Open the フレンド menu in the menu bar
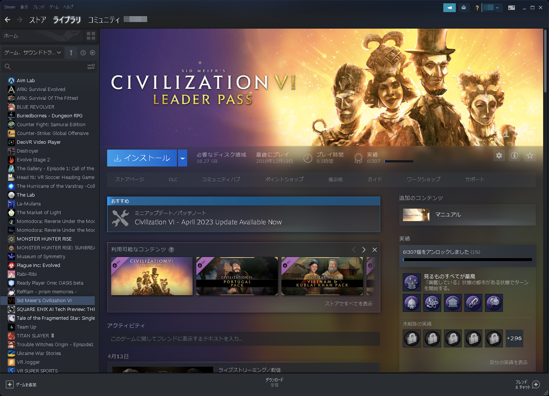 [39, 7]
